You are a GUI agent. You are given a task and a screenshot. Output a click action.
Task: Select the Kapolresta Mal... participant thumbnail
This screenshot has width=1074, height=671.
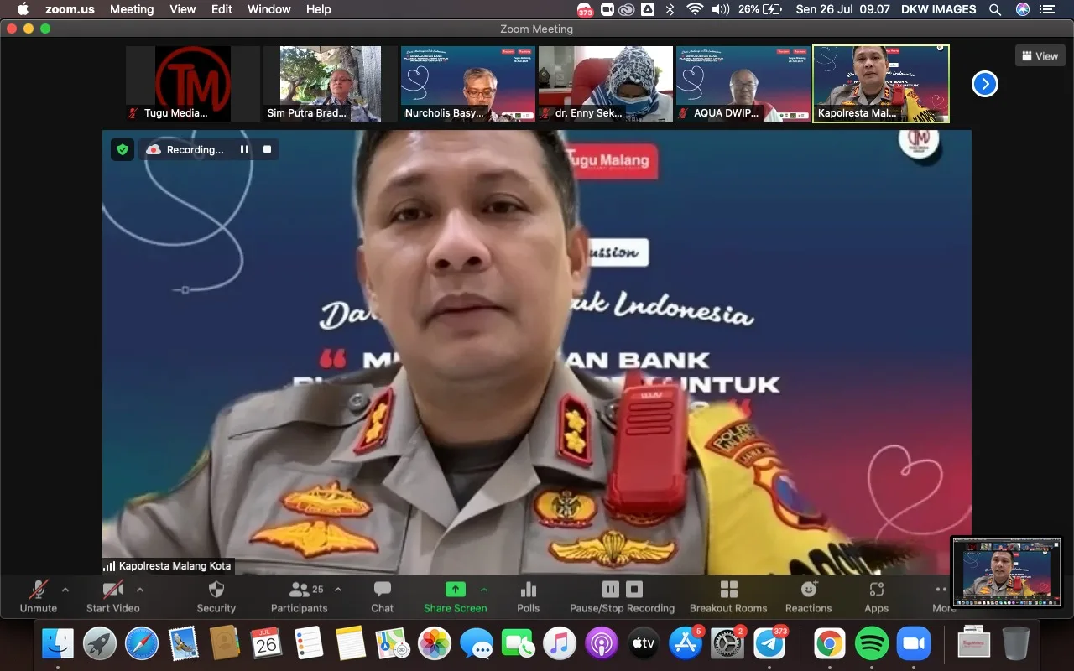(881, 84)
